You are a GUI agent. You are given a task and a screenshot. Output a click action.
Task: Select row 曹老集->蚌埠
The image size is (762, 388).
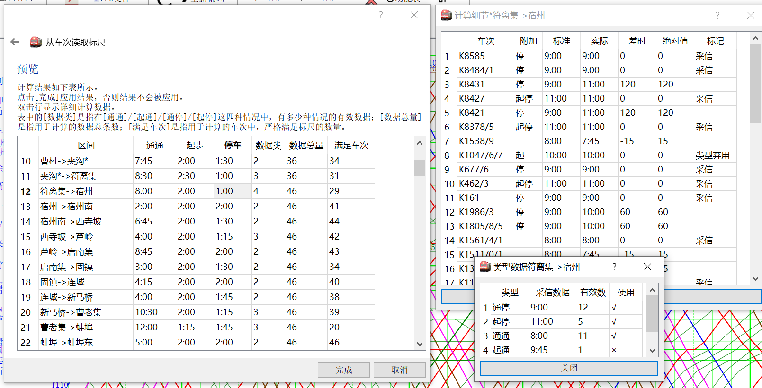[x=197, y=327]
